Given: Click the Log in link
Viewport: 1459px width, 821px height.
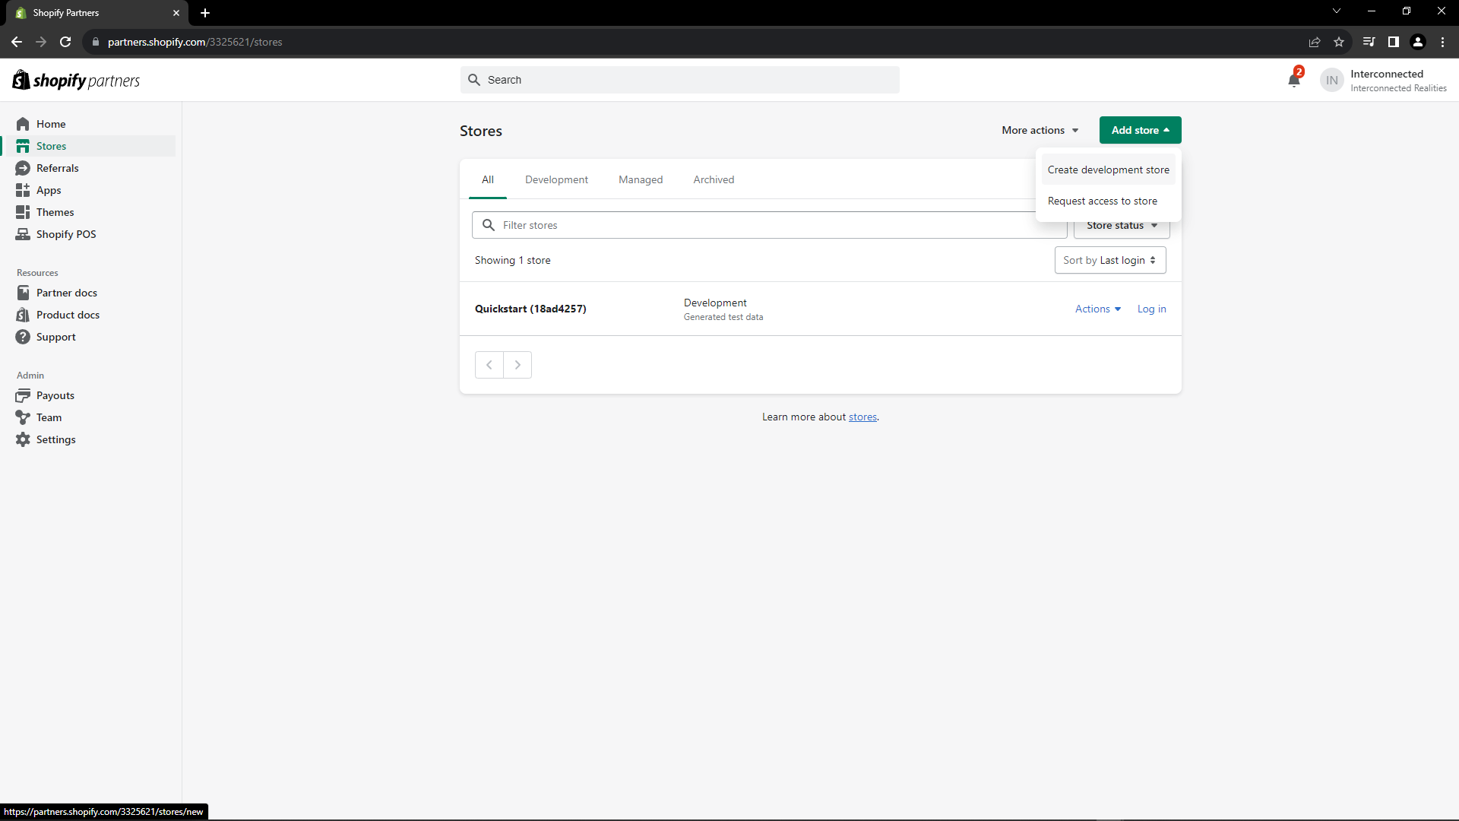Looking at the screenshot, I should tap(1151, 309).
